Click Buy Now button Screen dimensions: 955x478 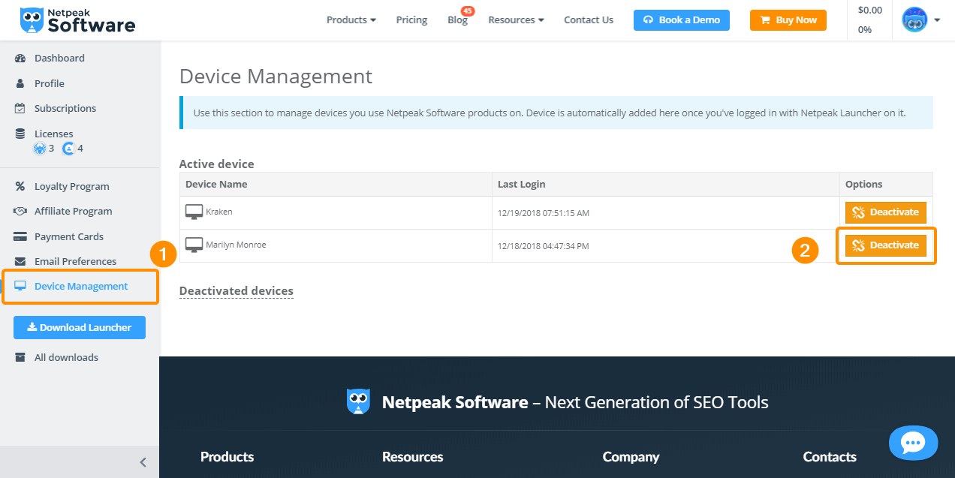pos(788,20)
